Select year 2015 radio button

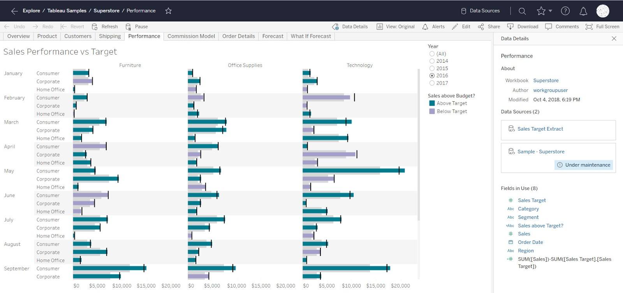click(432, 69)
